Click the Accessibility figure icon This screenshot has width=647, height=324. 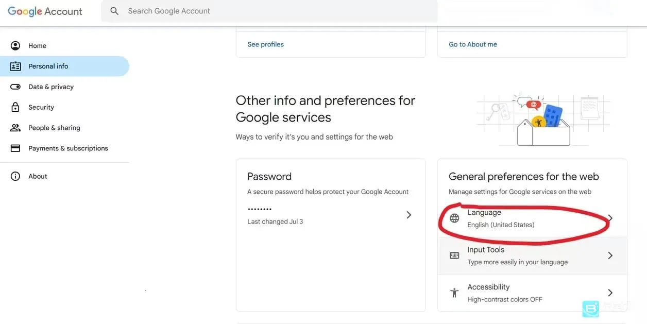coord(454,293)
